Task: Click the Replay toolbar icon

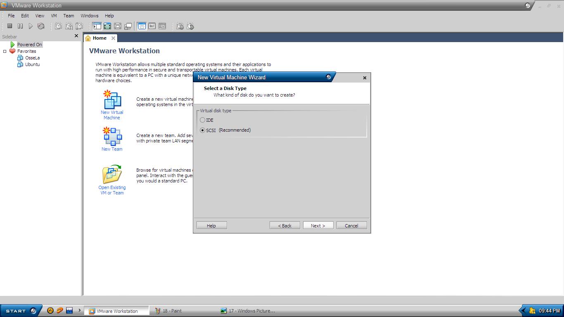Action: [x=190, y=26]
